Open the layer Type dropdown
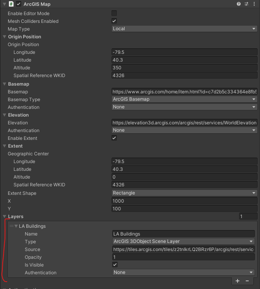Screen dimensions: 260x289 click(x=183, y=241)
